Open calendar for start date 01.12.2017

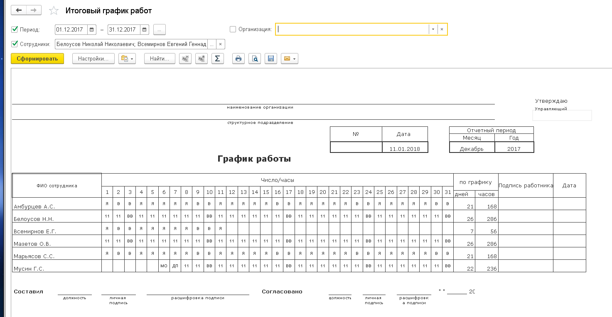click(92, 29)
